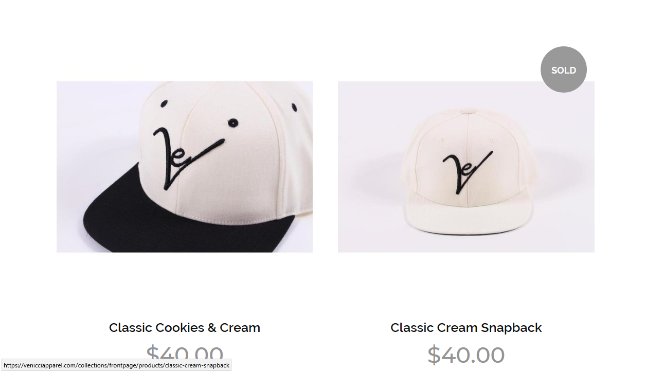The image size is (646, 388).
Task: Click the shadow left of the Cream Snapback hat
Action: click(378, 178)
